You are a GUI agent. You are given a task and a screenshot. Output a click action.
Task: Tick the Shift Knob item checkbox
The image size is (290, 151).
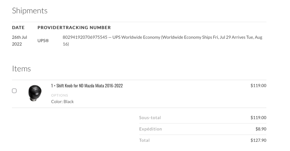point(14,91)
